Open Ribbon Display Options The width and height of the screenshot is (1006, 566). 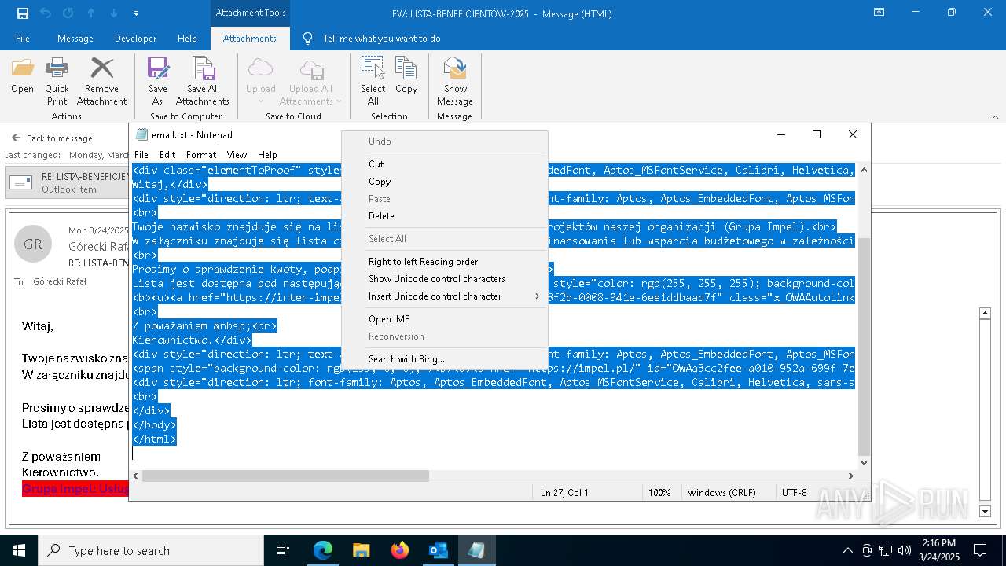[879, 13]
